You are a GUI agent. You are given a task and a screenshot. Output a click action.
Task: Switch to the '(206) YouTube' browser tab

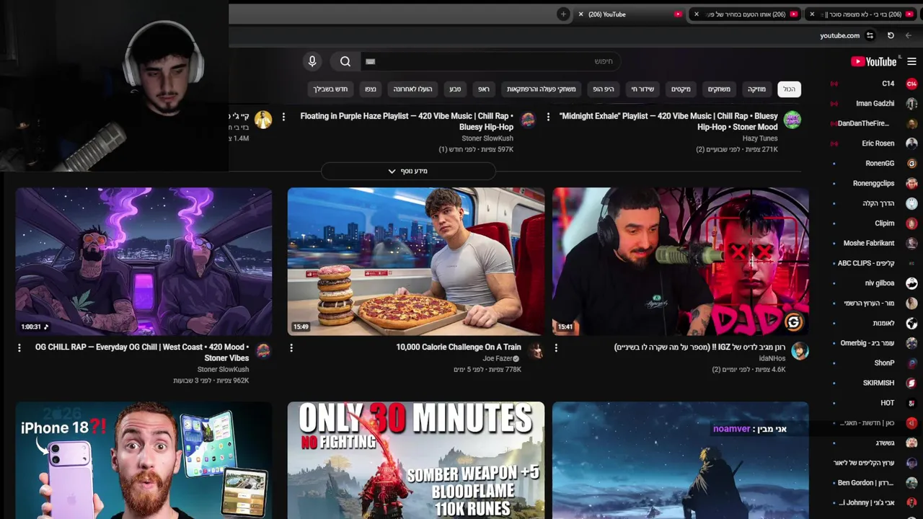pyautogui.click(x=629, y=14)
